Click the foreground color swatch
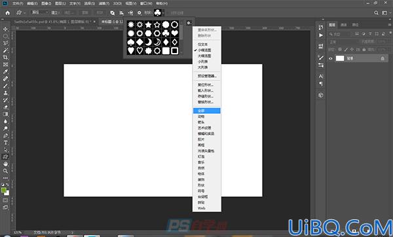The height and width of the screenshot is (237, 393). [x=4, y=191]
